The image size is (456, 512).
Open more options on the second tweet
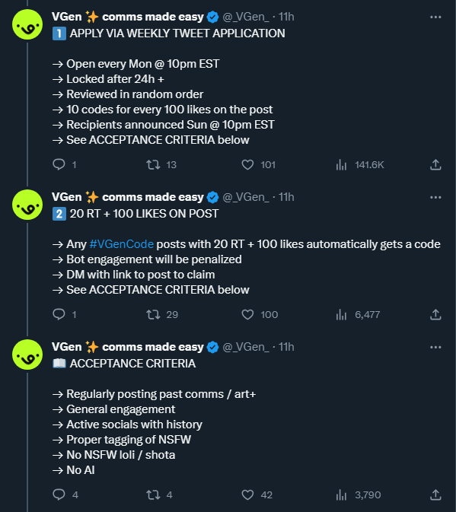[x=435, y=197]
